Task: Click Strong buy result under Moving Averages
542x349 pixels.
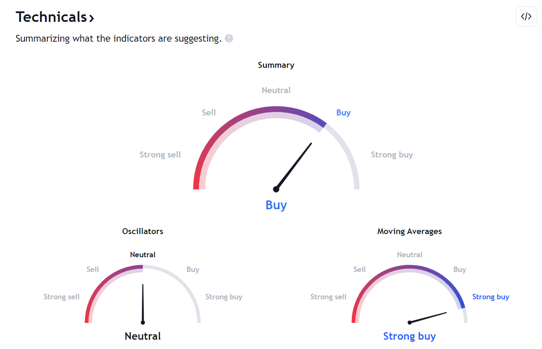Action: tap(409, 336)
